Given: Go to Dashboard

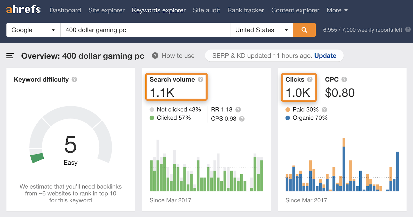Looking at the screenshot, I should (x=65, y=10).
